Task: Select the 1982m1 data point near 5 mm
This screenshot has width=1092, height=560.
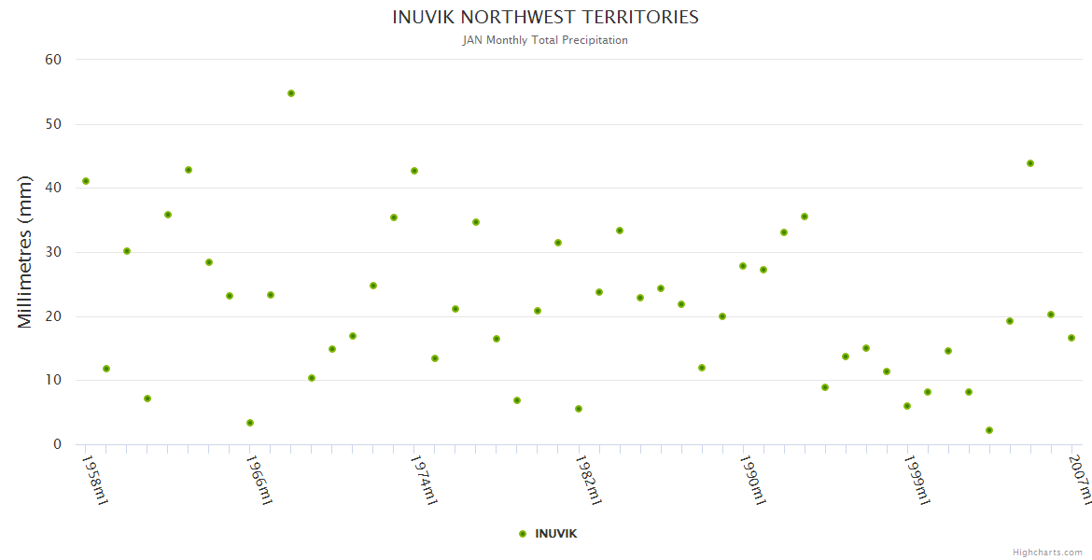Action: point(579,409)
